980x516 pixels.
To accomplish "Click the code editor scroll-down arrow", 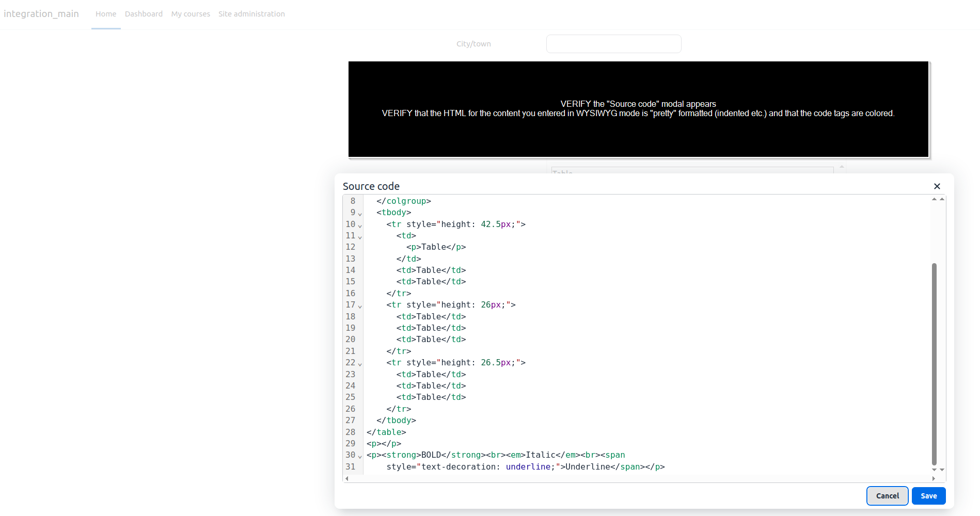I will click(934, 470).
